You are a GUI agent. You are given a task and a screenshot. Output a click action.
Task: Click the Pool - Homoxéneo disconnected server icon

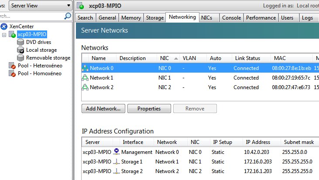coord(12,73)
